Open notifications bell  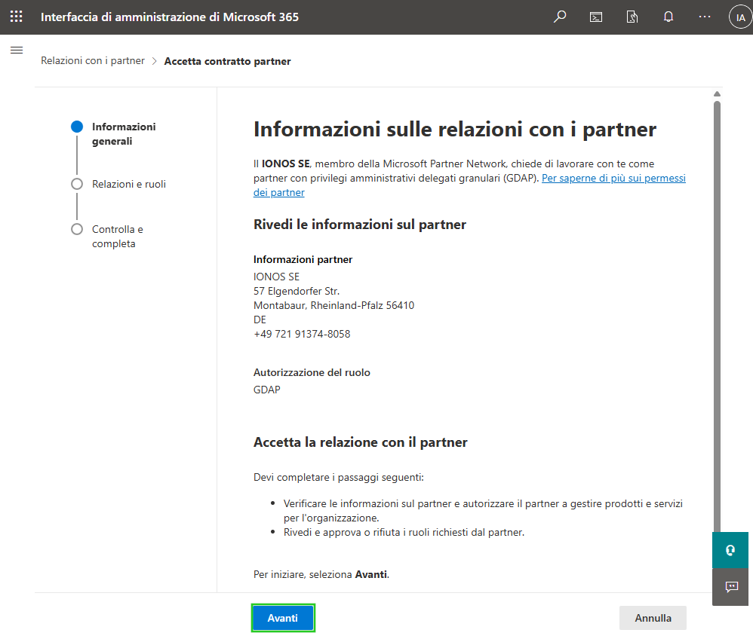click(668, 17)
